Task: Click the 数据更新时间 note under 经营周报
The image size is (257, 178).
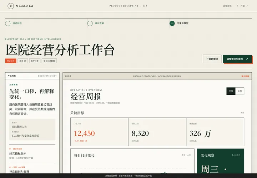Action: point(95,103)
